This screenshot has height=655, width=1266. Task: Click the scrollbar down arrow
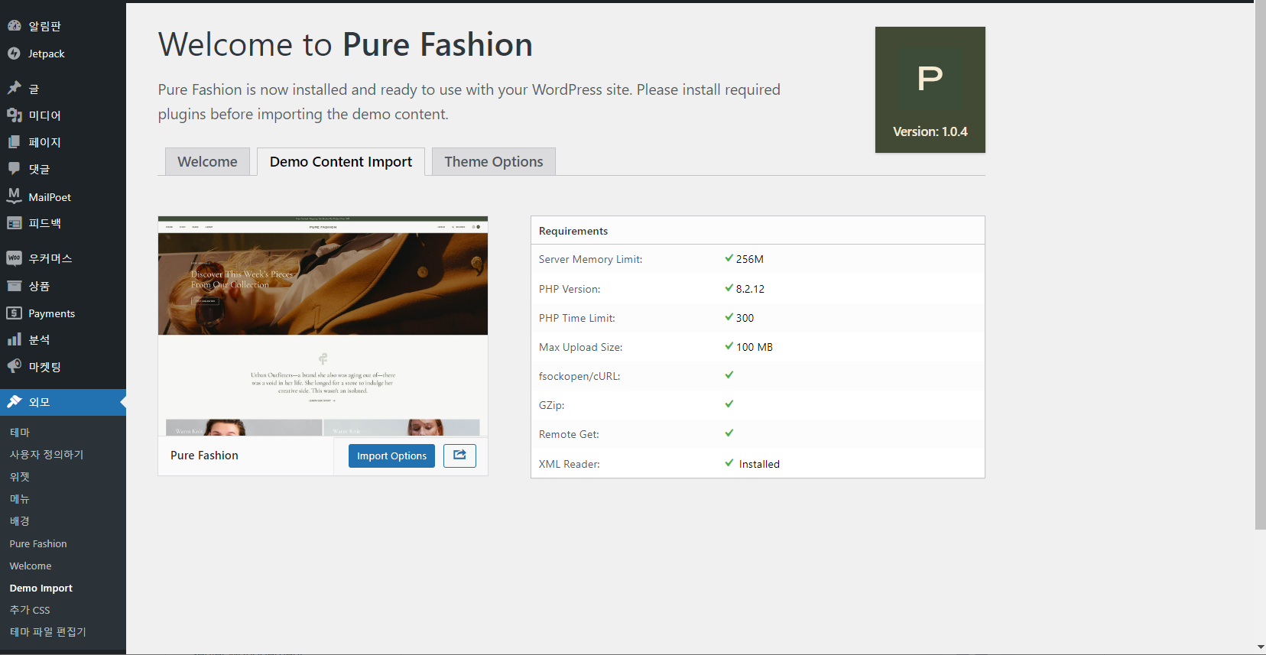[x=1260, y=648]
